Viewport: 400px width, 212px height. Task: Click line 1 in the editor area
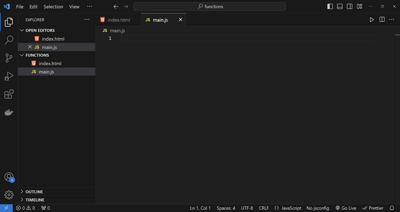coord(247,38)
